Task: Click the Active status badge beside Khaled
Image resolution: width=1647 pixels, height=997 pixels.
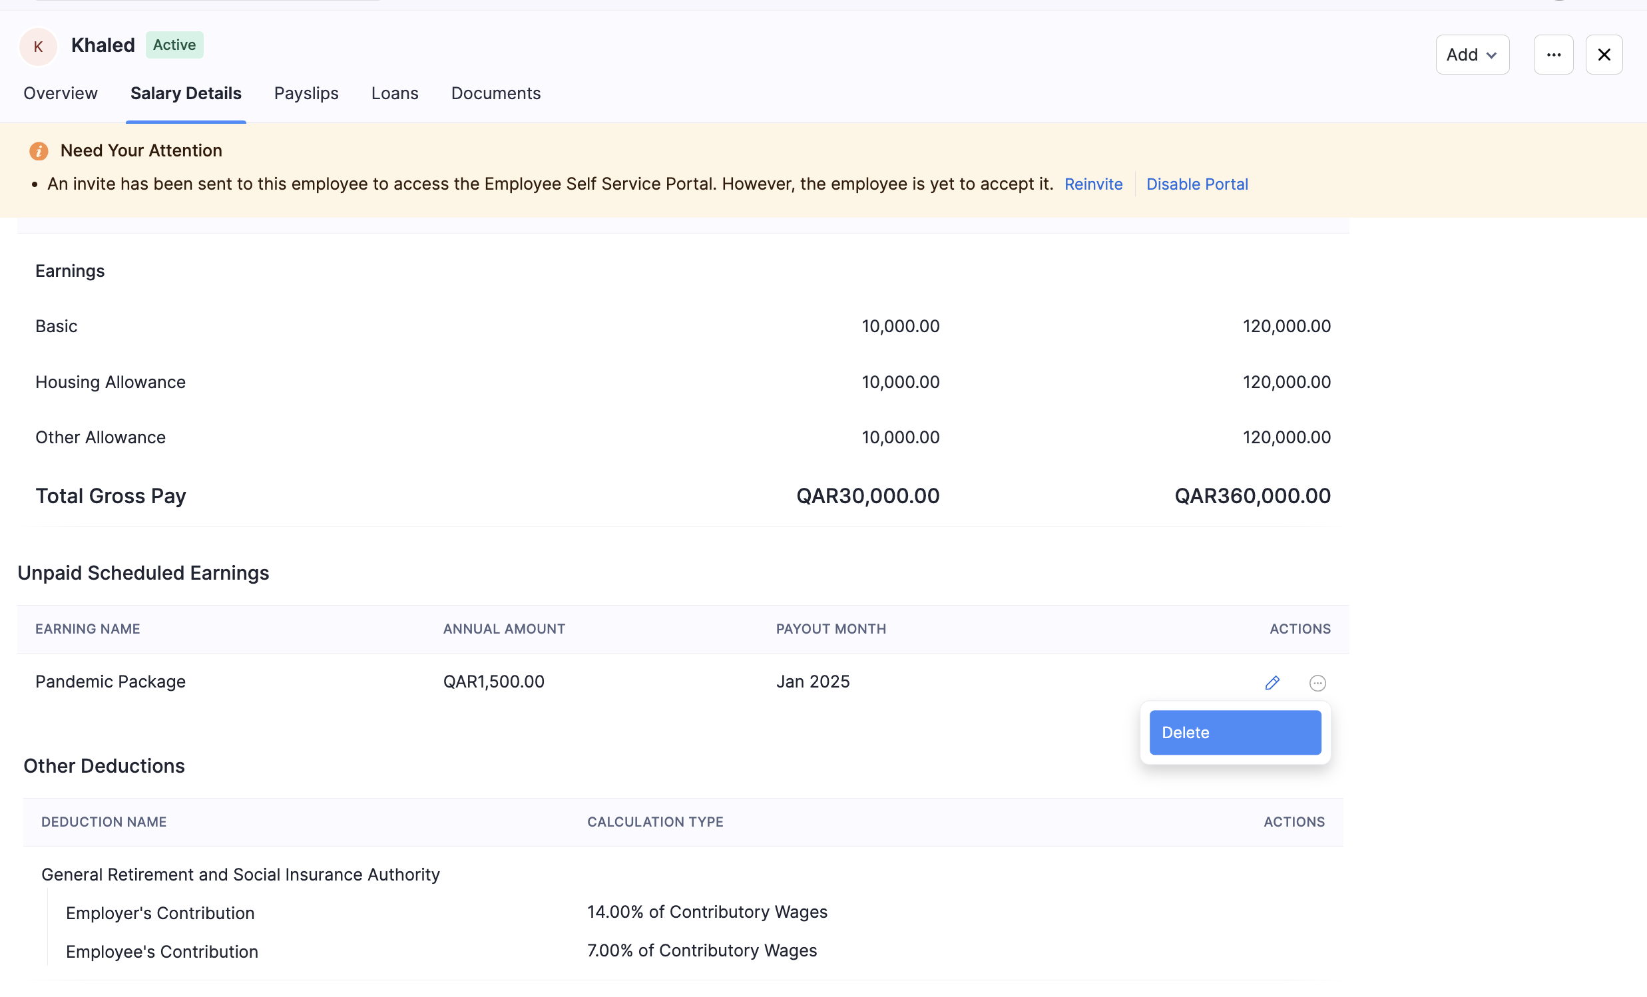Action: [174, 45]
